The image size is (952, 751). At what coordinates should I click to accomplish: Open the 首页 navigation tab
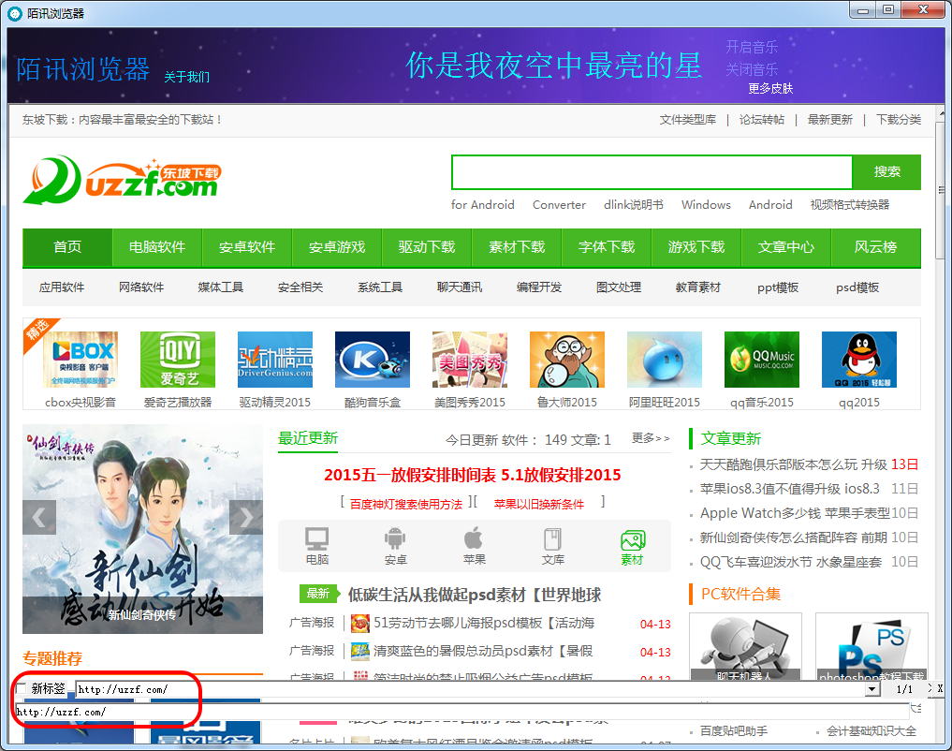click(x=67, y=247)
